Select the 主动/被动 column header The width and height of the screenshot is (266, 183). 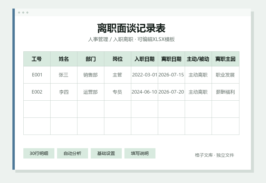click(198, 59)
